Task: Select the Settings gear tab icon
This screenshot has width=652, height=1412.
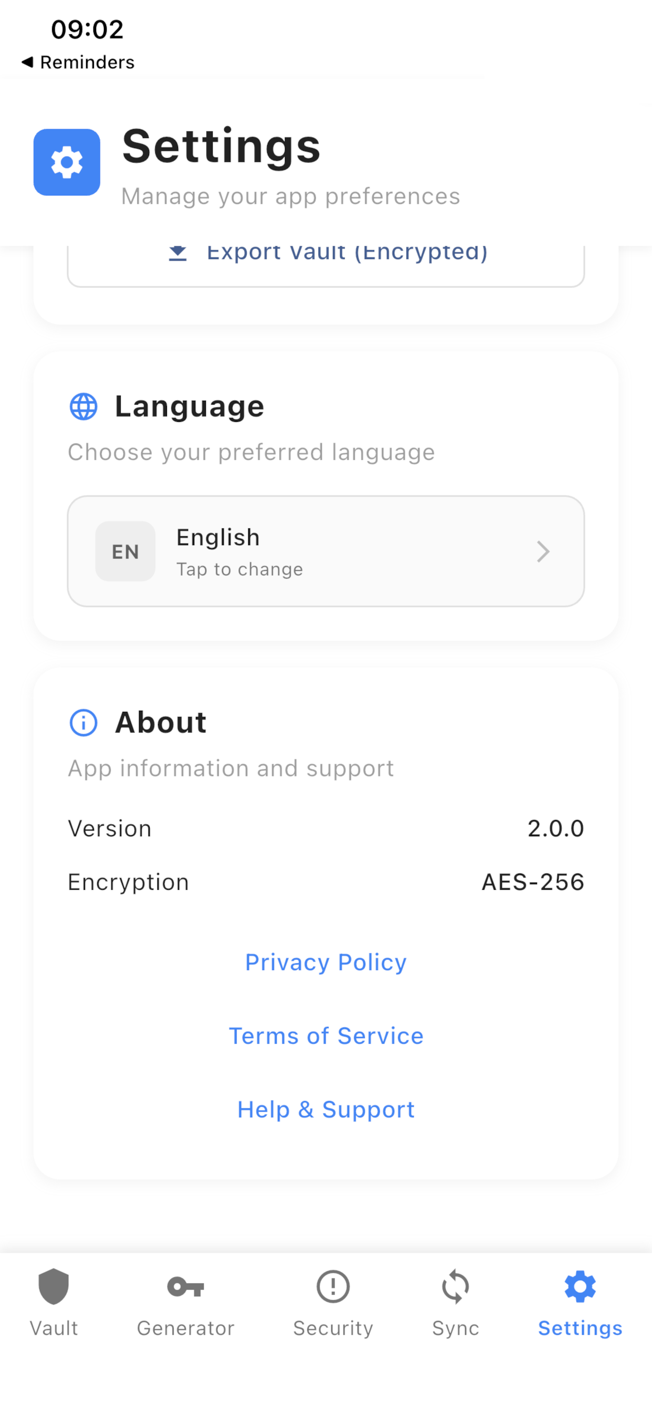Action: pyautogui.click(x=580, y=1286)
